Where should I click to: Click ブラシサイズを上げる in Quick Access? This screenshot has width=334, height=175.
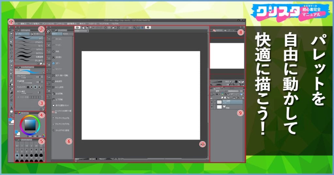point(61,118)
